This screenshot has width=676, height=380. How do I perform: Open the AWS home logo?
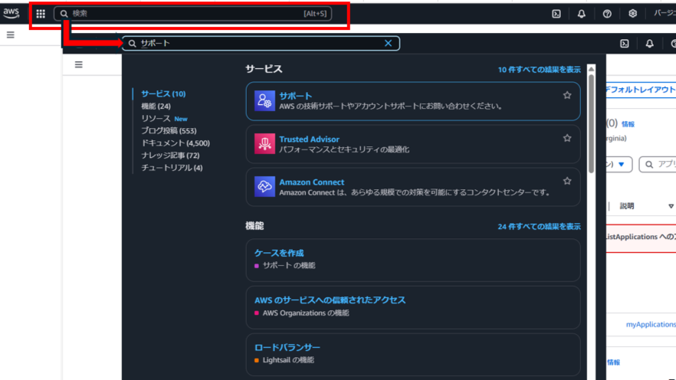pos(11,13)
